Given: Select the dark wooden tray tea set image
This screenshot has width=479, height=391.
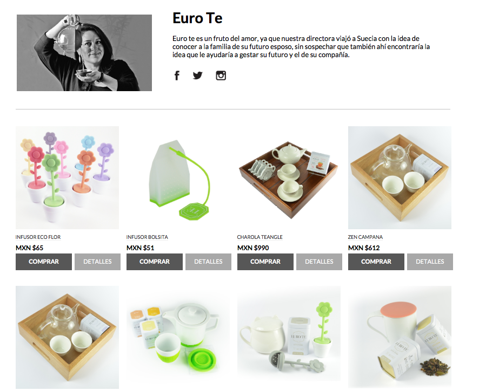Looking at the screenshot, I should coord(289,177).
